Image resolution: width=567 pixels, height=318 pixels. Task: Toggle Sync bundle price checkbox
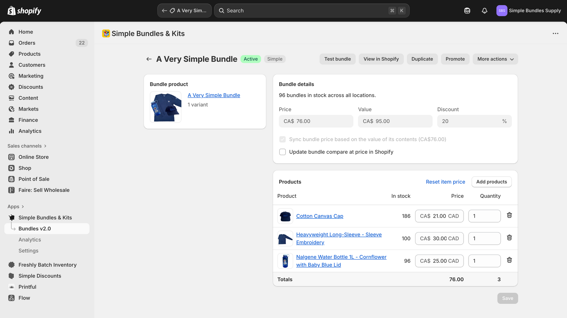(282, 139)
